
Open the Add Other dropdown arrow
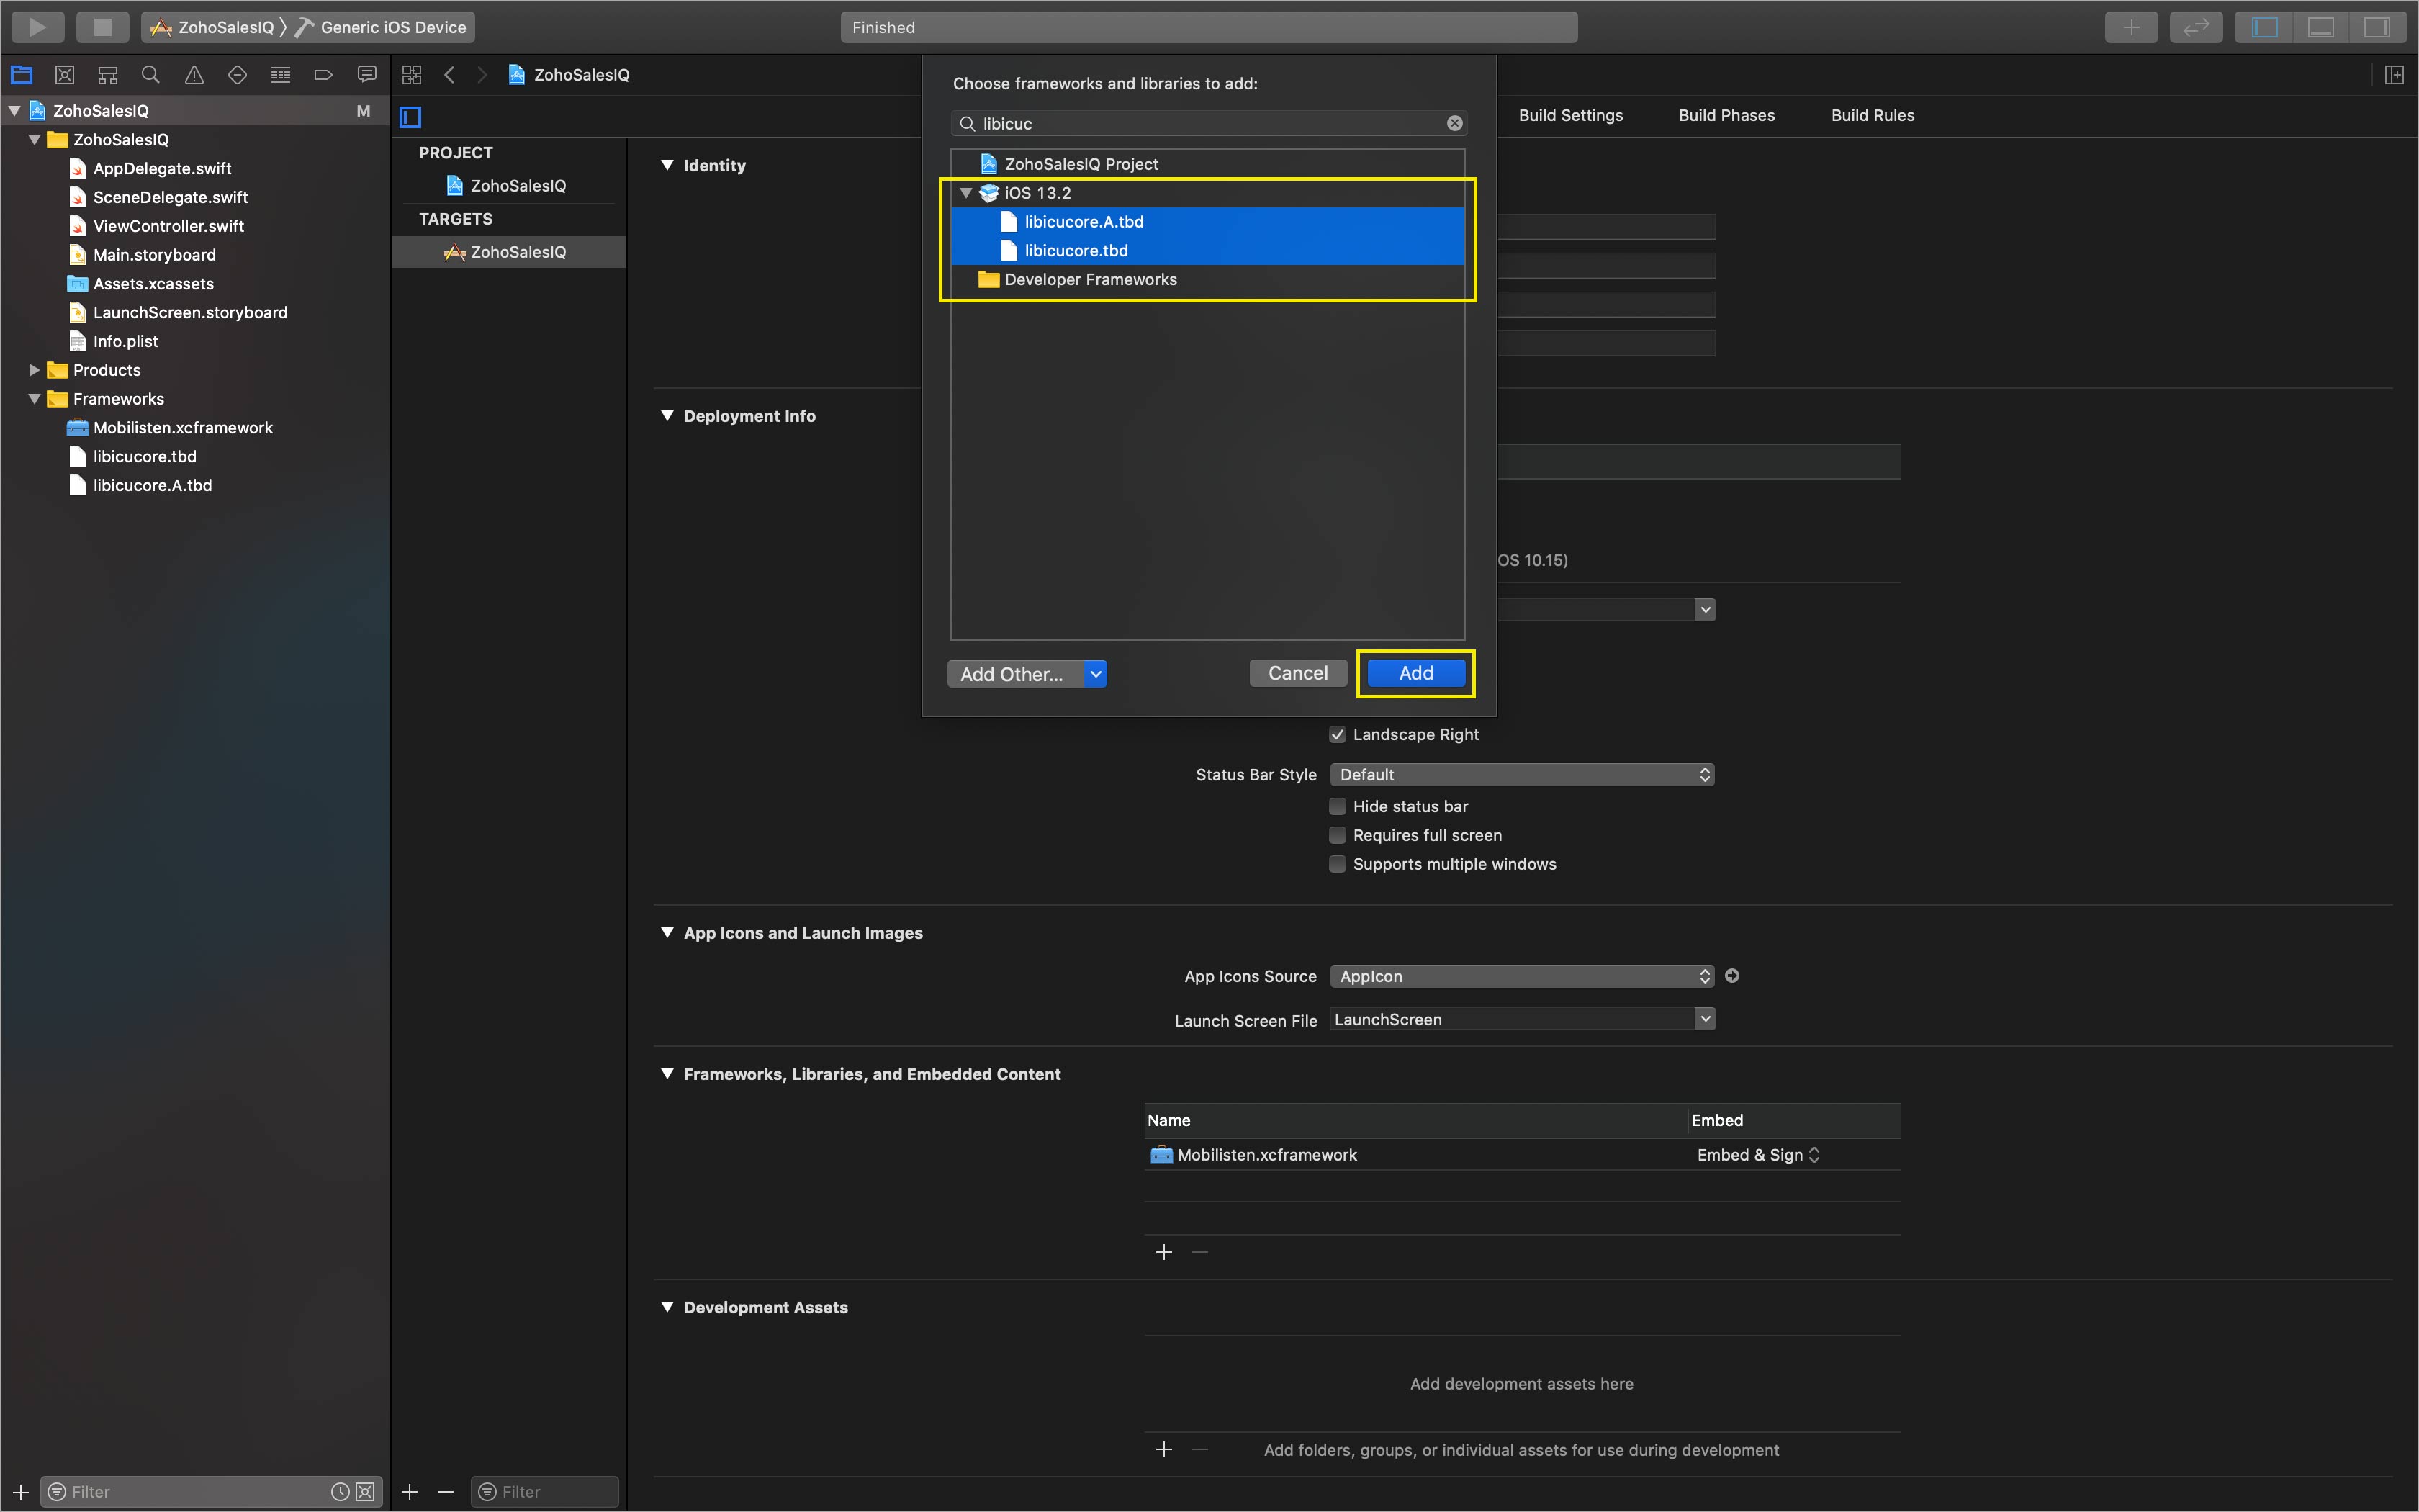click(1096, 674)
